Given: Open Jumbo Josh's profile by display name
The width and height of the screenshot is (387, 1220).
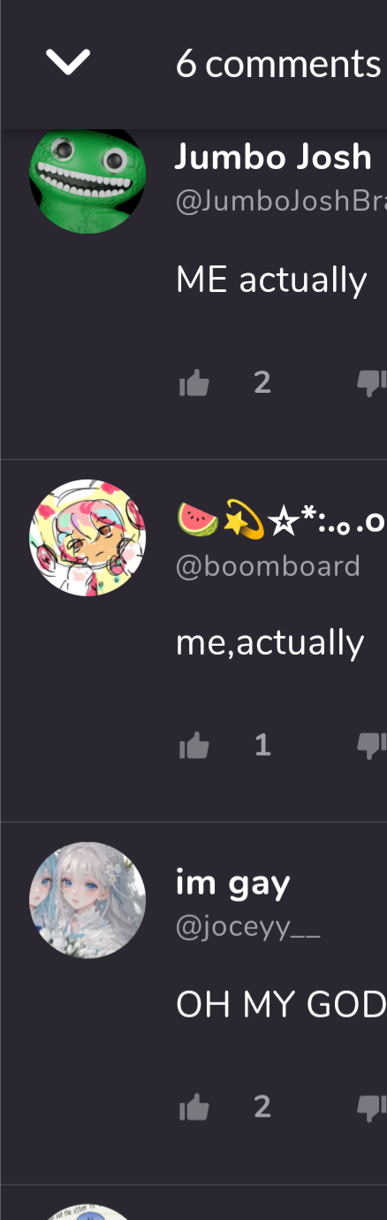Looking at the screenshot, I should [274, 157].
